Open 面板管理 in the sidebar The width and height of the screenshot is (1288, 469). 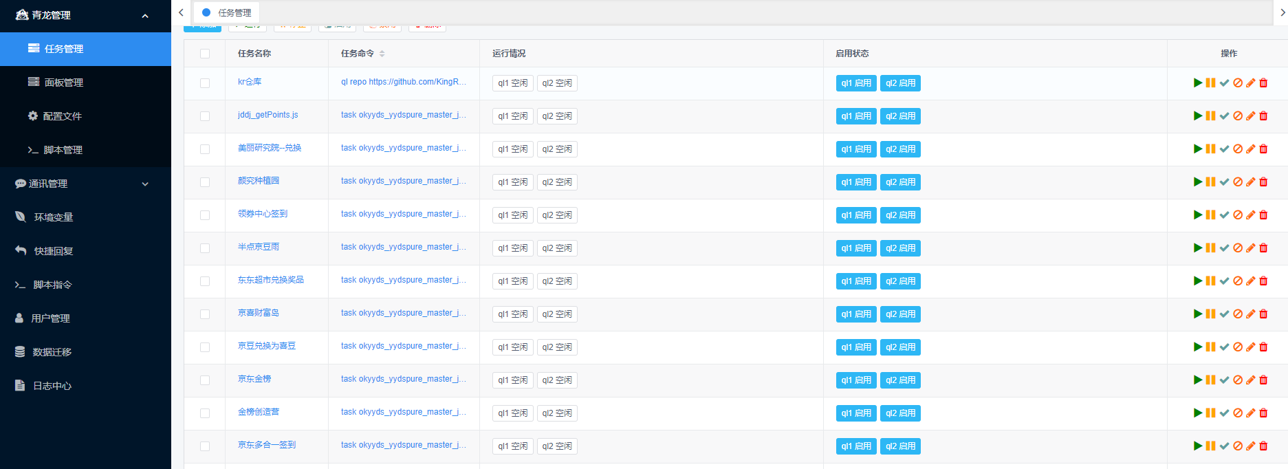[85, 83]
